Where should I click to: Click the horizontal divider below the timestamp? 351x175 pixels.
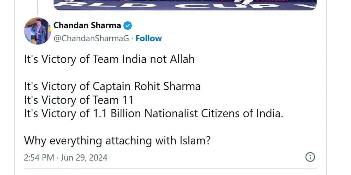click(x=170, y=168)
